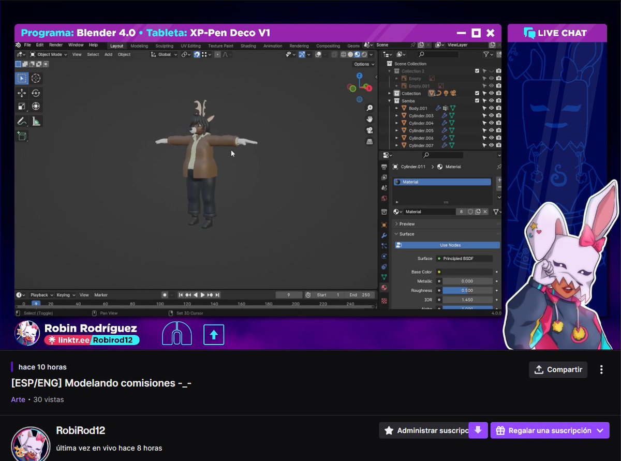This screenshot has height=461, width=621.
Task: Click the pan hand viewport gizmo
Action: 369,119
